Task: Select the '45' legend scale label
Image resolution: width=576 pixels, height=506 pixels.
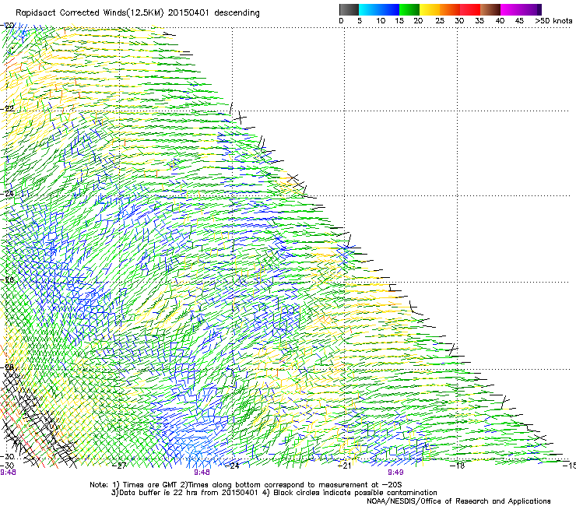Action: click(x=519, y=21)
